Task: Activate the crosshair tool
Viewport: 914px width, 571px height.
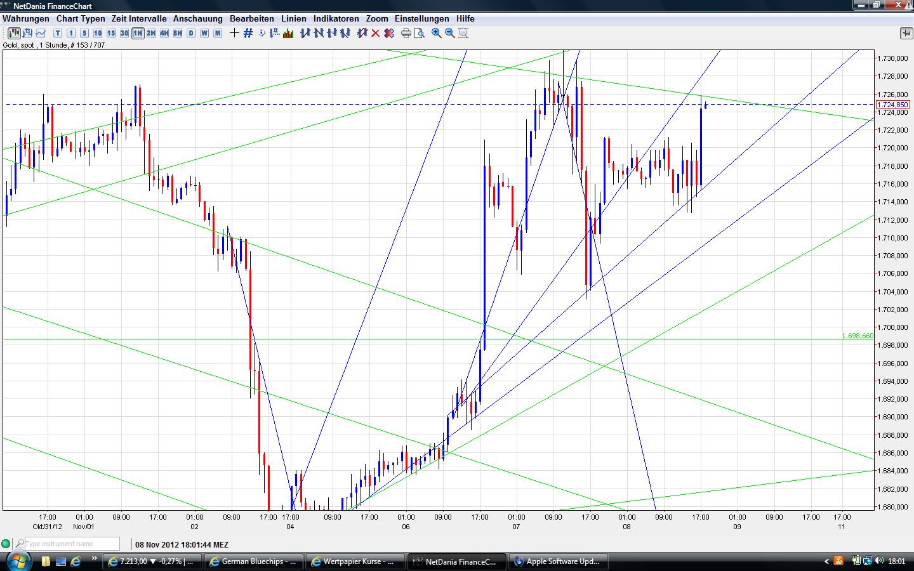Action: [234, 33]
